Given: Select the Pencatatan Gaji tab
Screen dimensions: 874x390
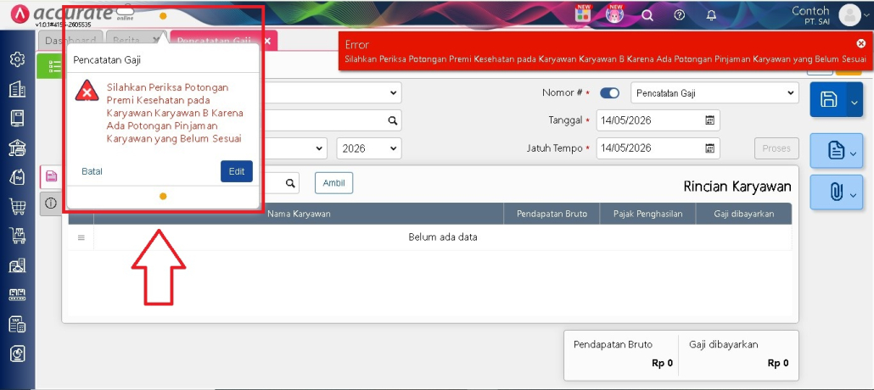Looking at the screenshot, I should (x=223, y=41).
